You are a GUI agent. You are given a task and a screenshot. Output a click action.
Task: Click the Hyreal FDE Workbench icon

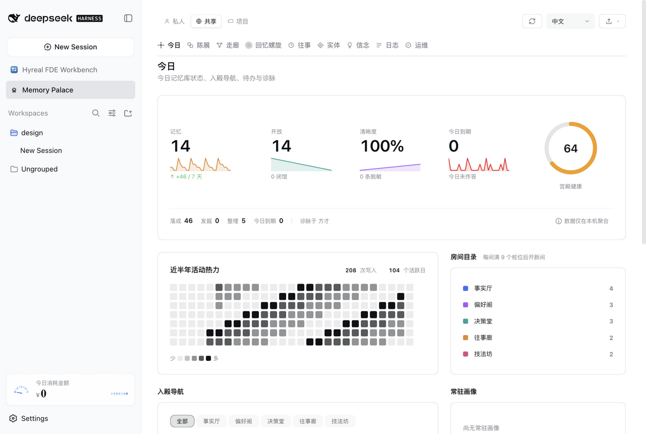[14, 70]
